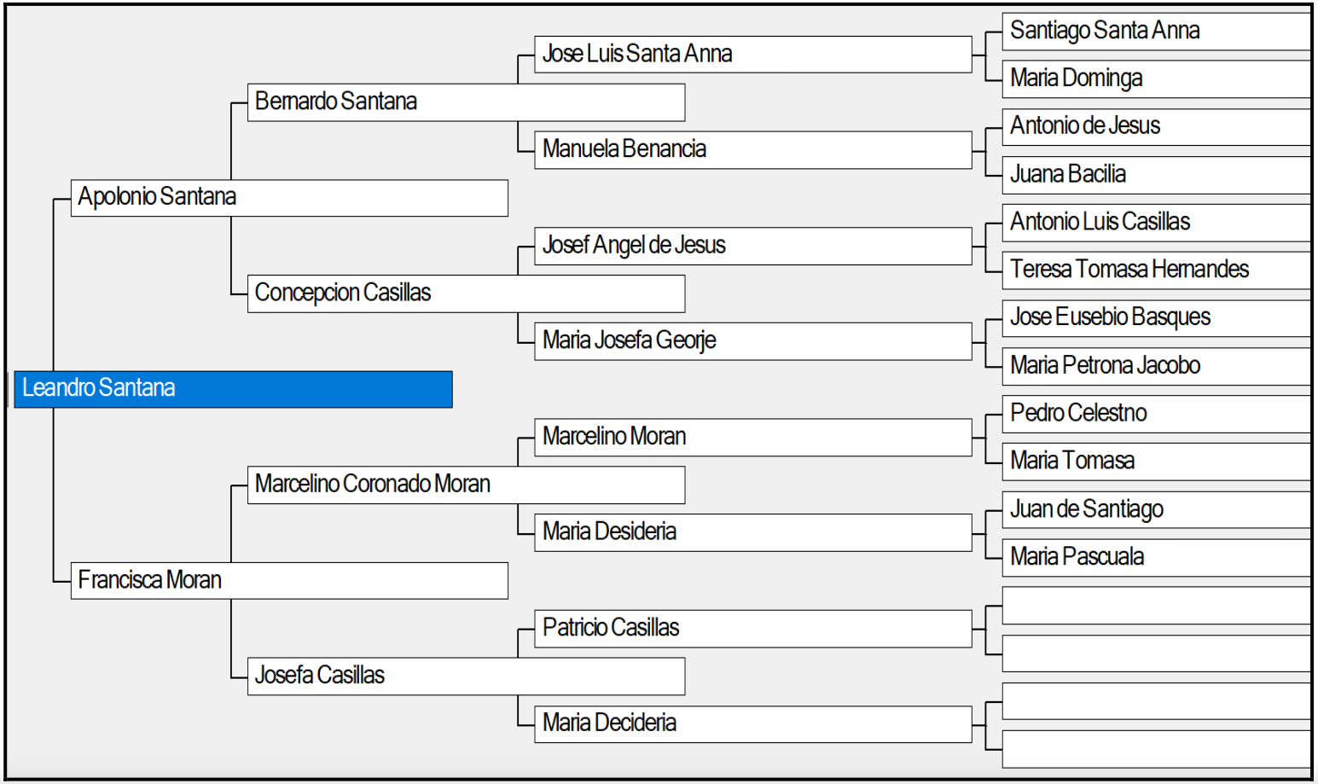Choose the Marcelino Coronado Moran entry

click(466, 485)
